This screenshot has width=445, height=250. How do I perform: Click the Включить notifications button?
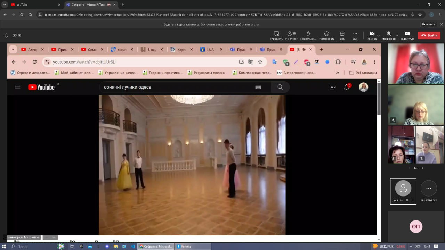(428, 24)
